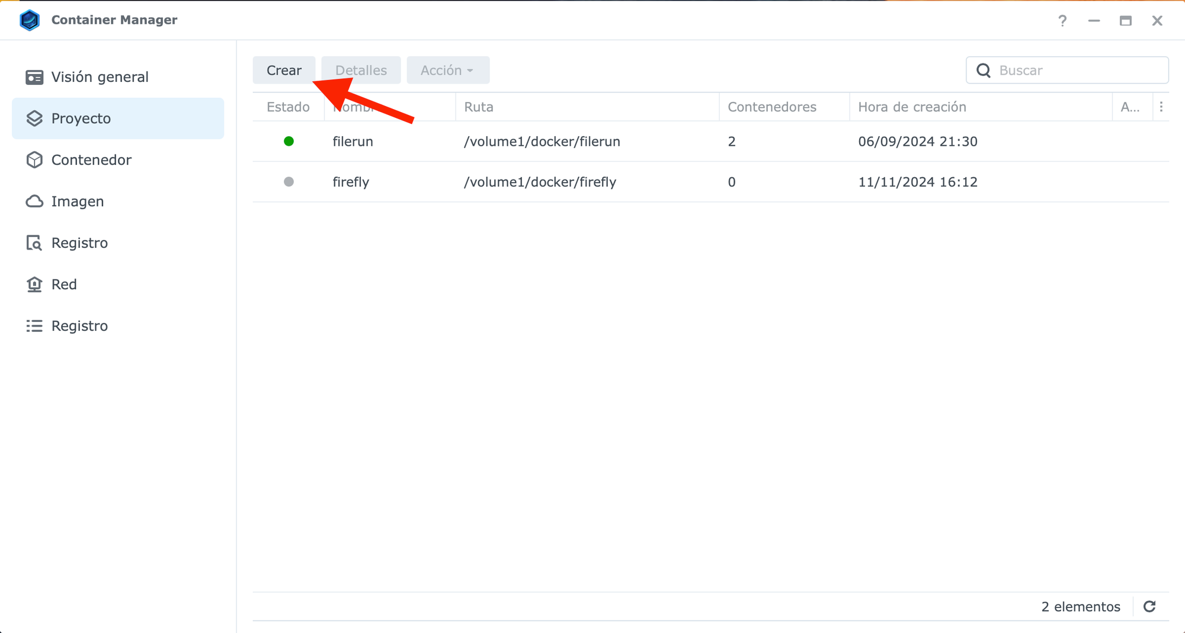Click the Contenedor cube icon
This screenshot has width=1185, height=633.
coord(34,160)
